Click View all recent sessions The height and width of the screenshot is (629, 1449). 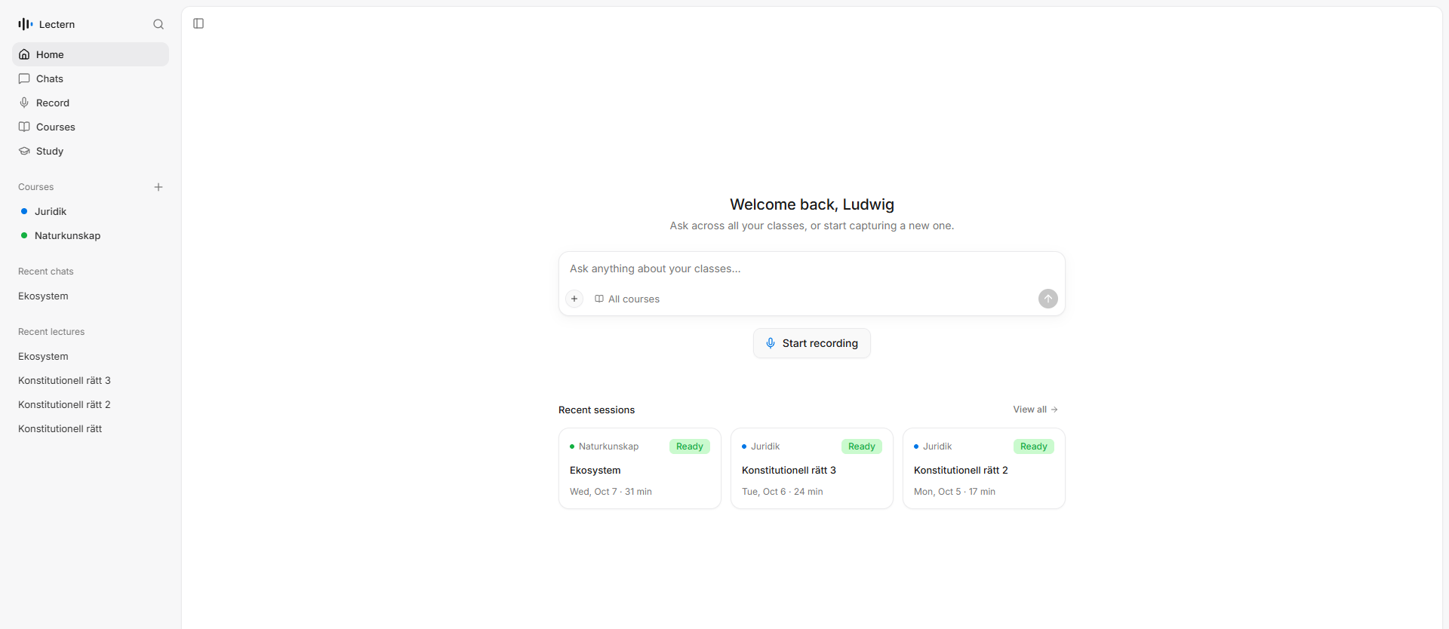click(x=1035, y=410)
